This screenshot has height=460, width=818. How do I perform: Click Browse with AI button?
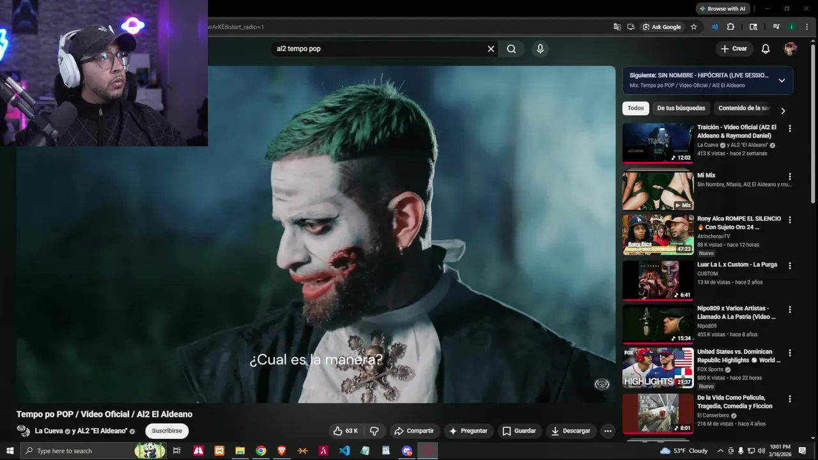pos(722,8)
